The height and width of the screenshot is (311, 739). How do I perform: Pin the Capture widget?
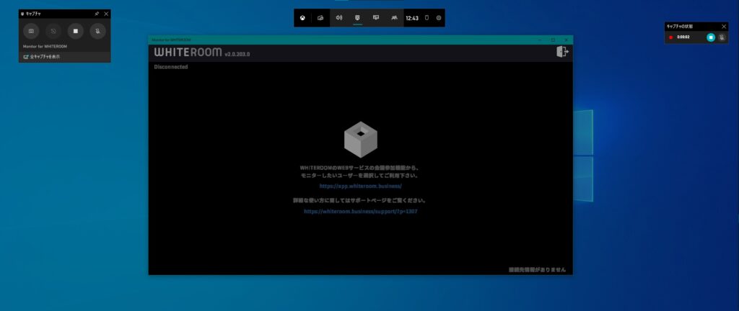pos(97,14)
